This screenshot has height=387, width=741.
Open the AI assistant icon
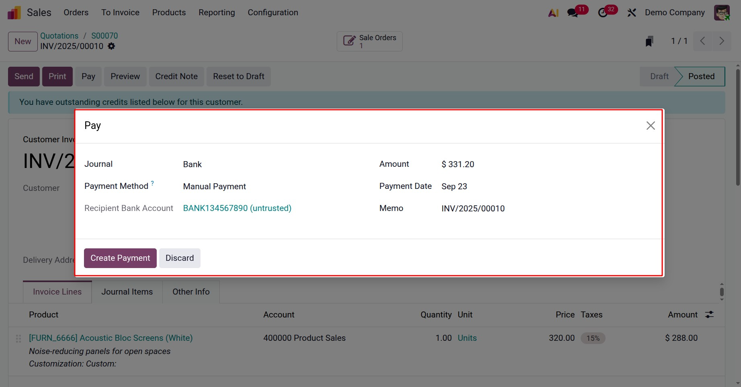(553, 13)
